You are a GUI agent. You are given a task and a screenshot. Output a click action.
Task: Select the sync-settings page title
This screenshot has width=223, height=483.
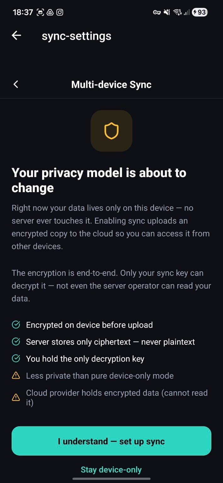[76, 36]
